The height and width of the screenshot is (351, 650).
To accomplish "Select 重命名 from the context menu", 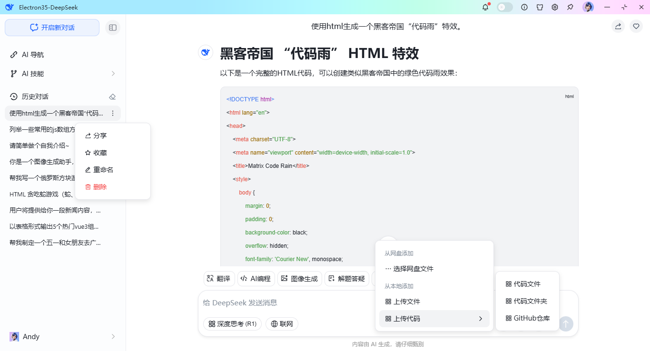I will tap(98, 169).
